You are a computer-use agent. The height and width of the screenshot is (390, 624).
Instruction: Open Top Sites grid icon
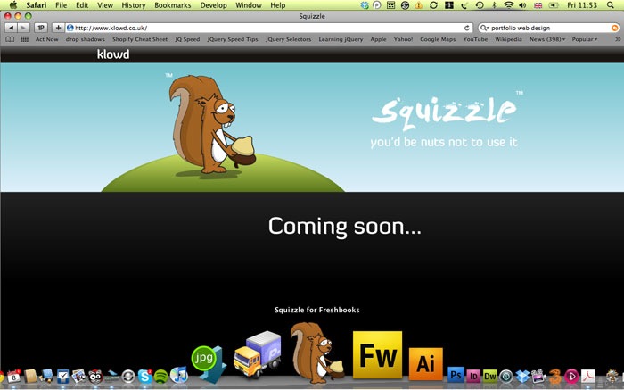point(25,39)
